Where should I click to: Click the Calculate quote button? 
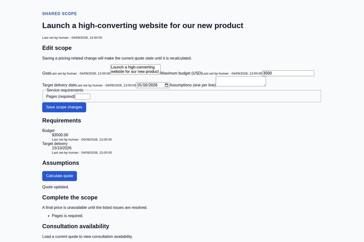(x=60, y=176)
